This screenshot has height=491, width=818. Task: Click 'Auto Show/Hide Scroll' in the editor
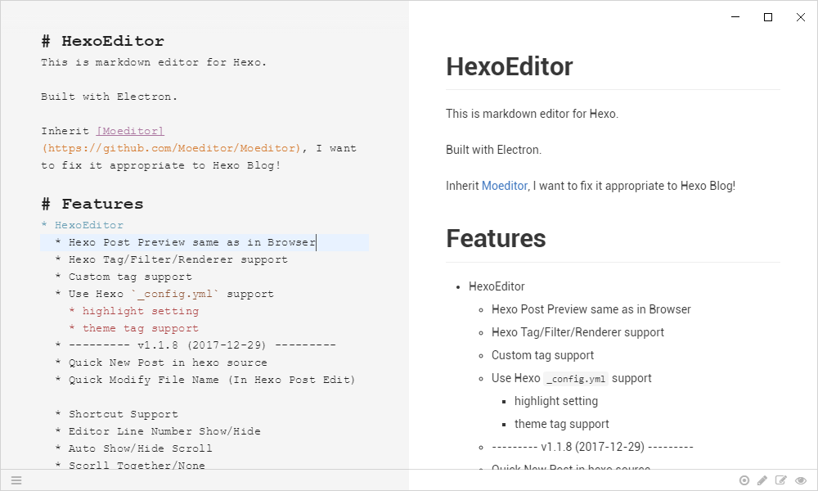[141, 448]
